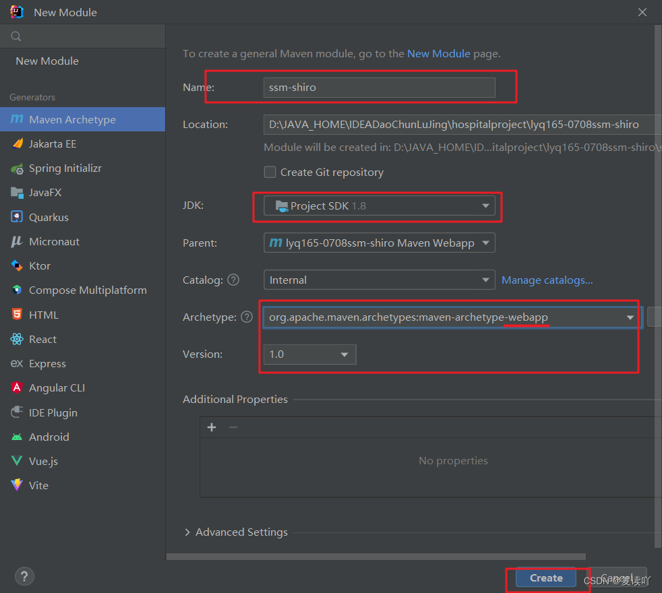Click the 'Generators' section label
The height and width of the screenshot is (593, 662).
click(32, 97)
